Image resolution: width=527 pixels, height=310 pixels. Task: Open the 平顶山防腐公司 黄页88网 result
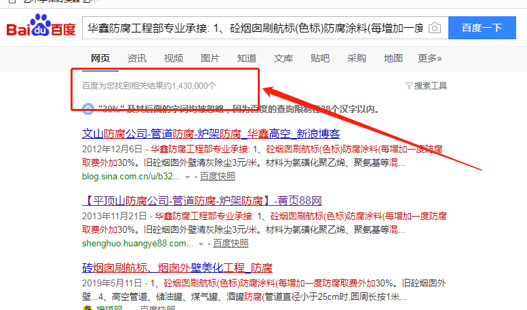pos(202,200)
